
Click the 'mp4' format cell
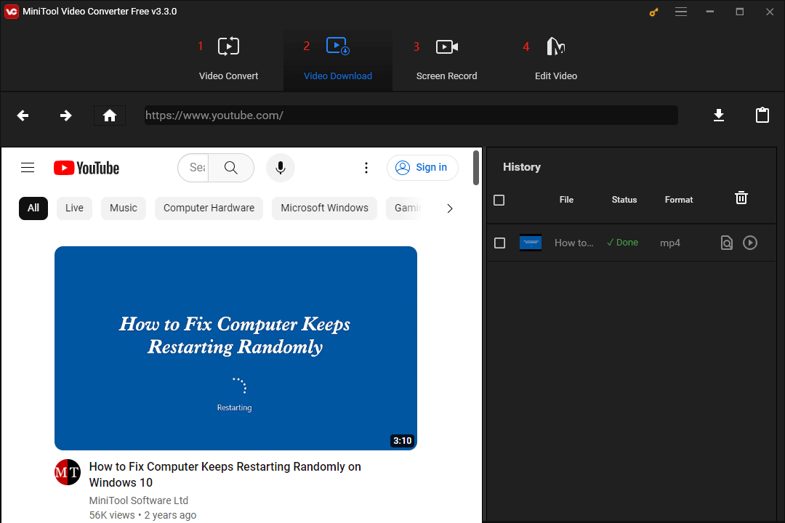point(670,243)
